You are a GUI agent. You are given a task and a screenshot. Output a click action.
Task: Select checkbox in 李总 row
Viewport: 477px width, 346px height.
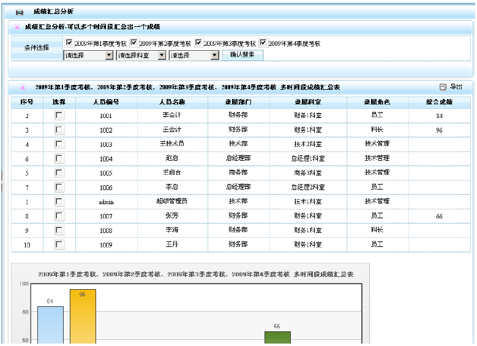(x=59, y=187)
